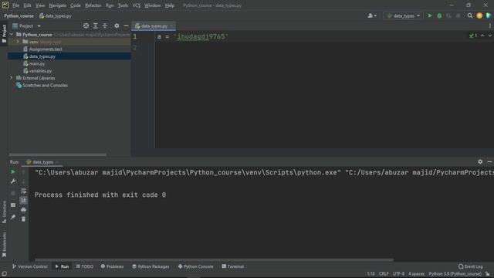Open the Tools menu
Image resolution: width=494 pixels, height=278 pixels.
point(123,5)
